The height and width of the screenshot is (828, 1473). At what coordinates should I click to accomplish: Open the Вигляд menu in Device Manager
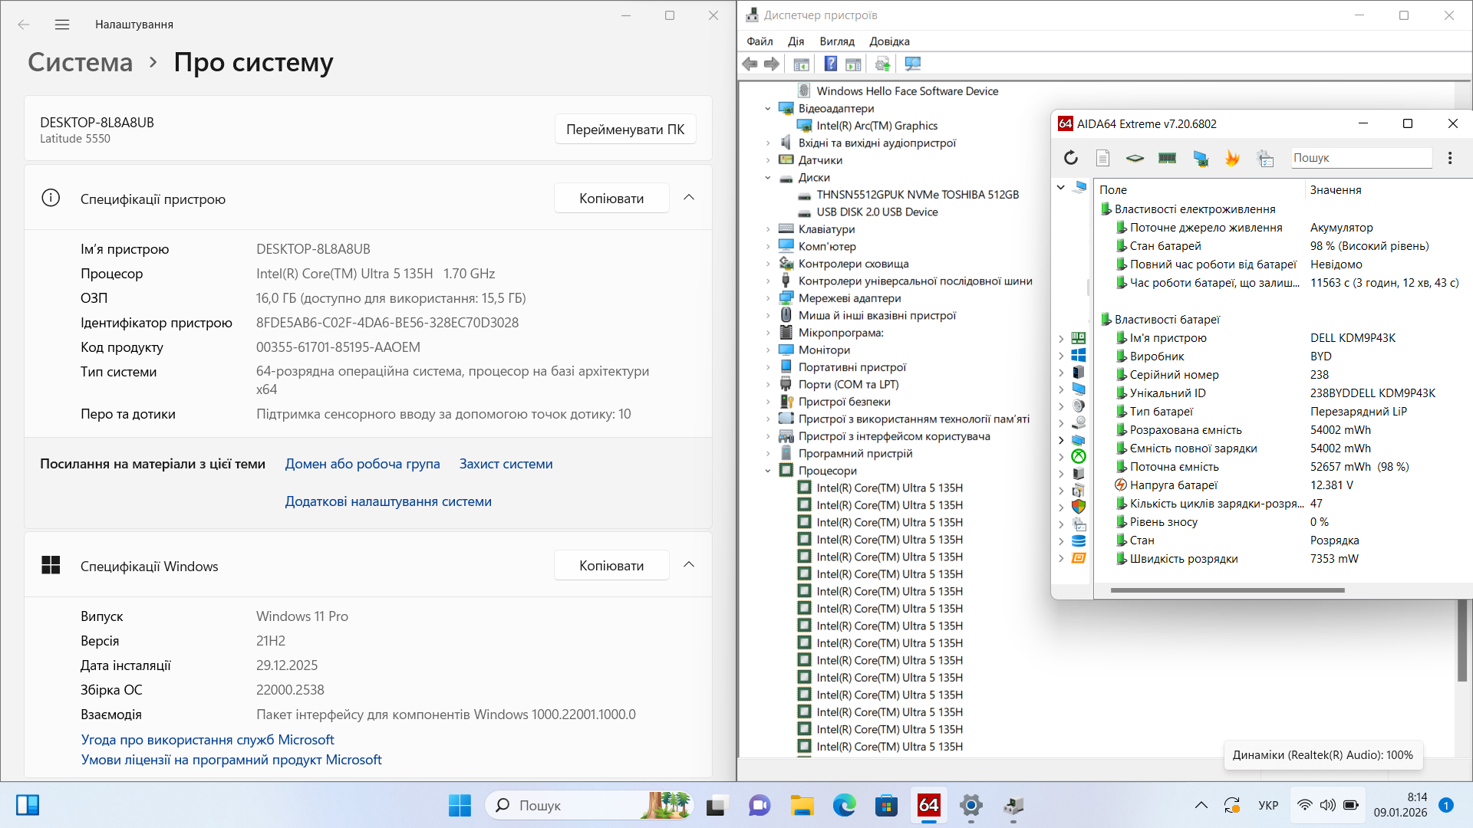836,41
